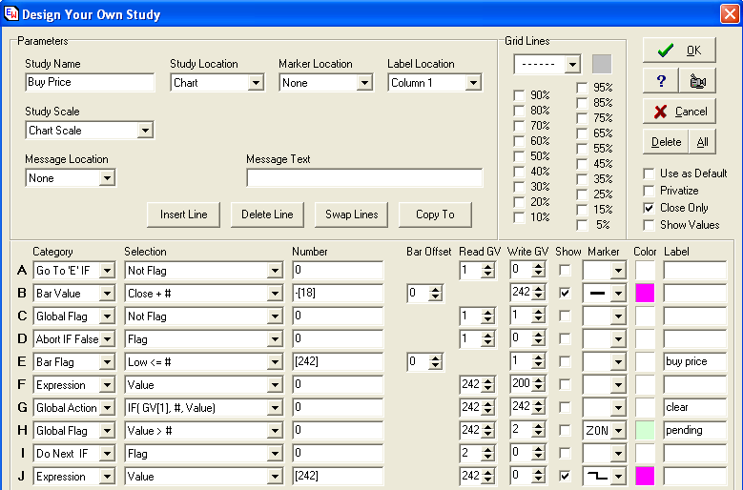Click the blue question mark help button

(x=660, y=81)
